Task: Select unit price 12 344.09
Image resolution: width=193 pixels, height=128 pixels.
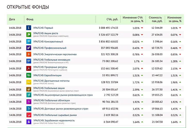Action: point(157,28)
